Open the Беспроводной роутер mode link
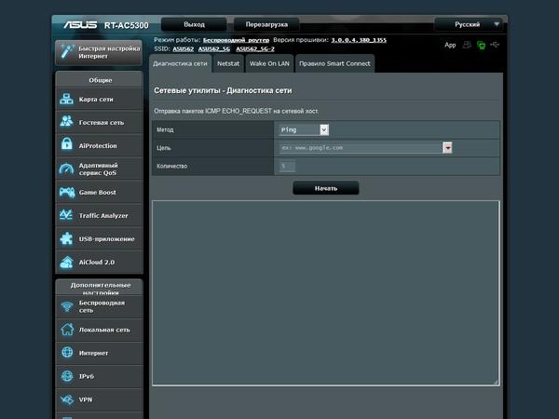The height and width of the screenshot is (419, 559). pyautogui.click(x=236, y=40)
